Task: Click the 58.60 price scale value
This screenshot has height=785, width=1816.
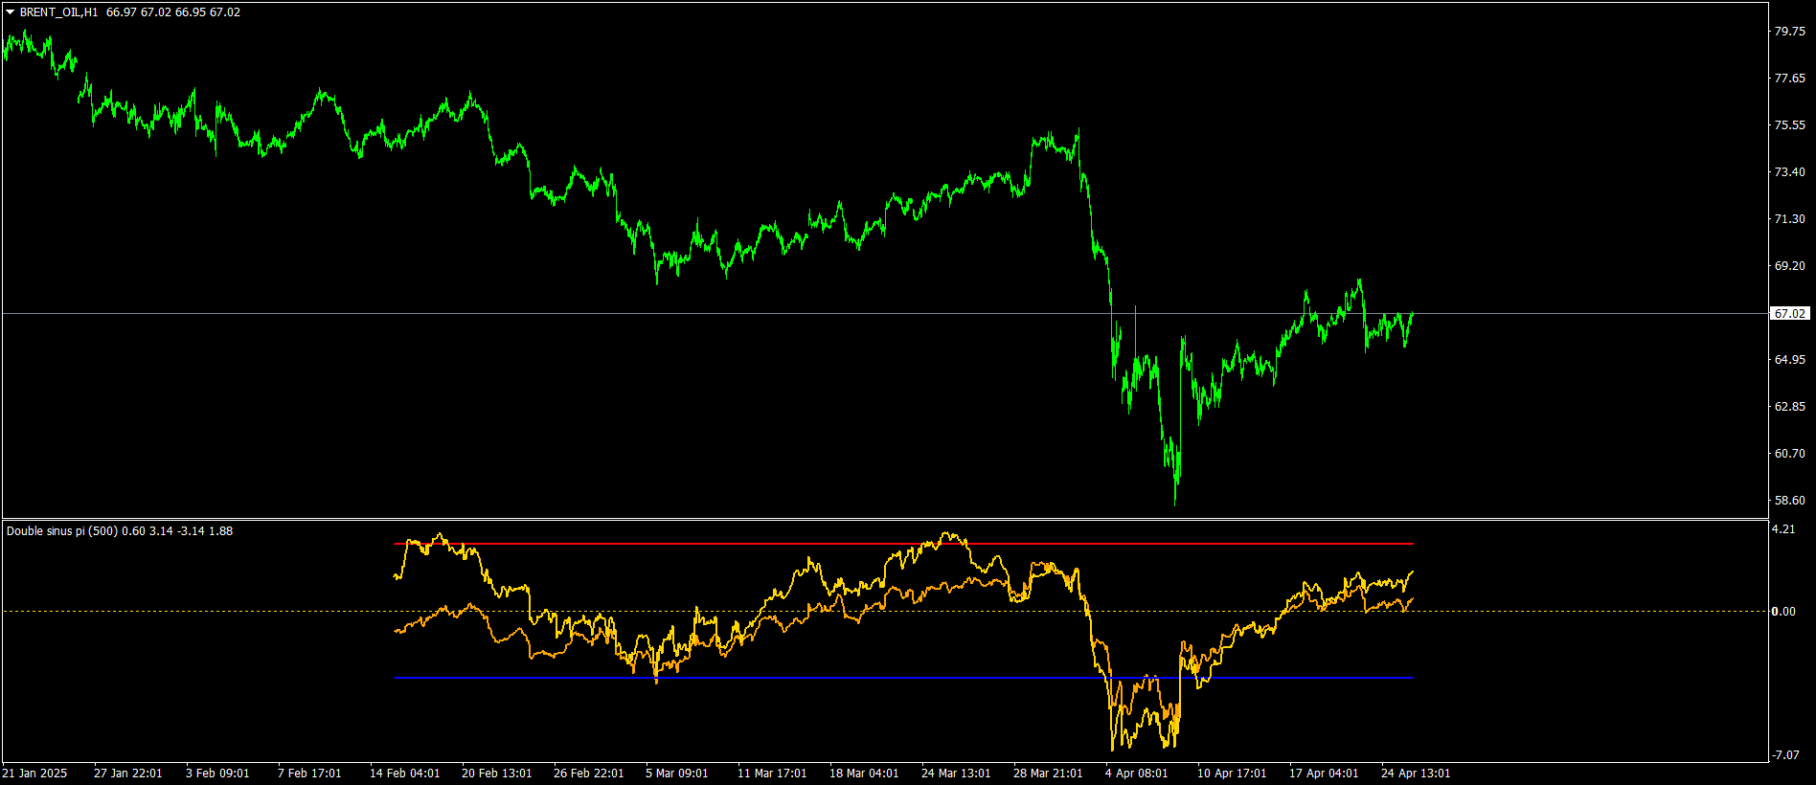Action: tap(1789, 501)
